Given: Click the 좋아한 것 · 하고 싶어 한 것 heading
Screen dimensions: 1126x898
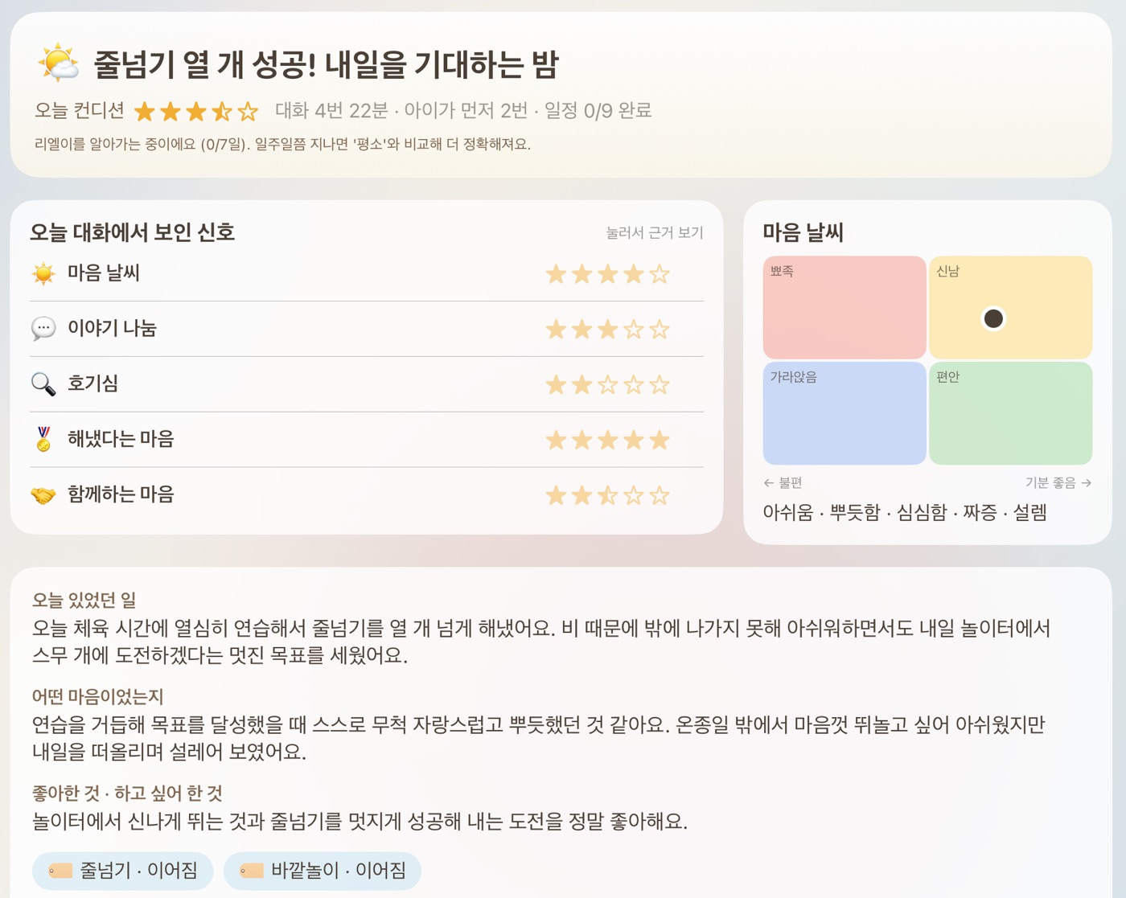Looking at the screenshot, I should click(127, 793).
